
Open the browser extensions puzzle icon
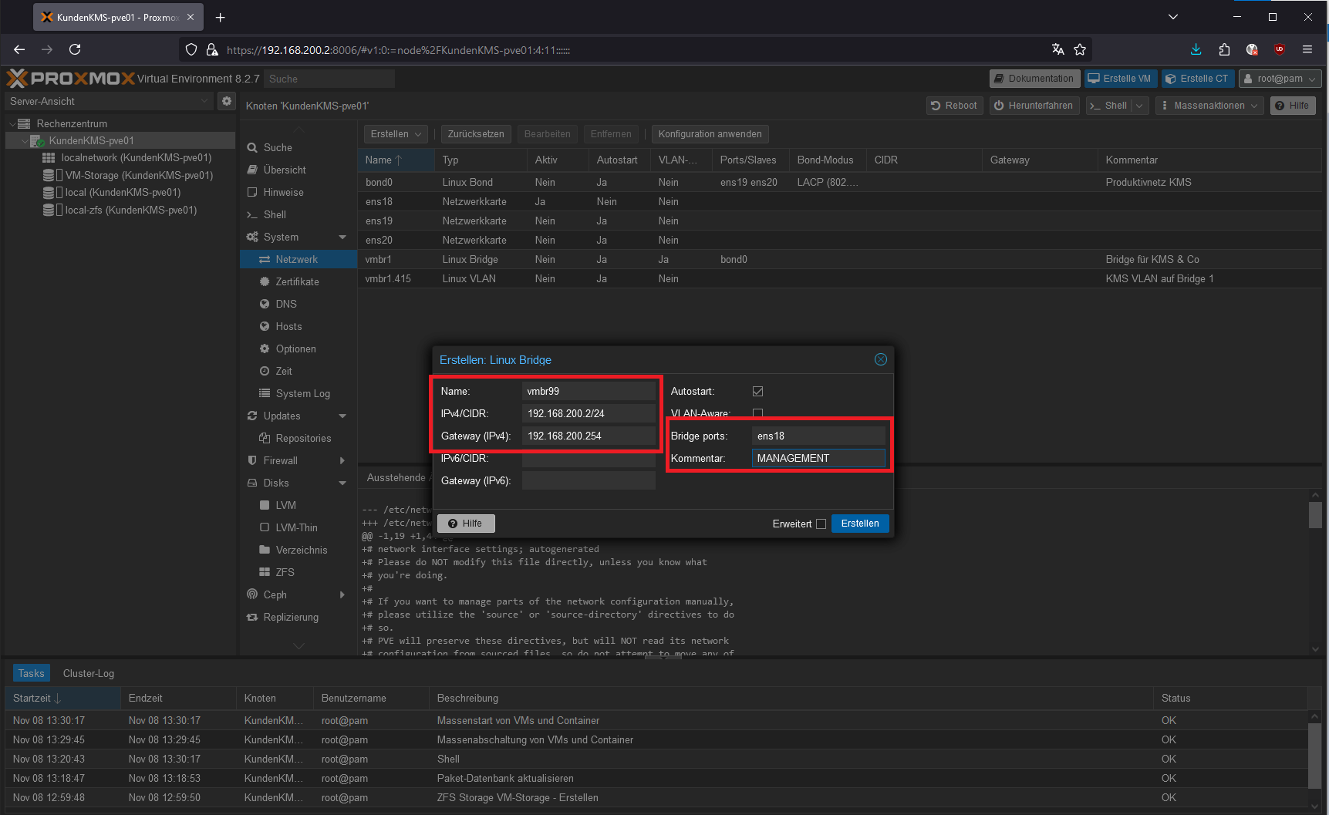(1224, 49)
